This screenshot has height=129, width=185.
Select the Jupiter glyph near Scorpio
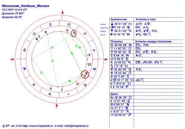tap(51, 88)
